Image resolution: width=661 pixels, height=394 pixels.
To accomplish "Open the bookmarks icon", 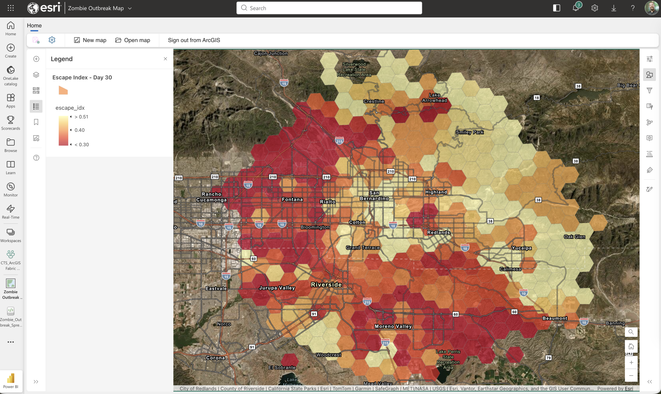I will coord(36,122).
